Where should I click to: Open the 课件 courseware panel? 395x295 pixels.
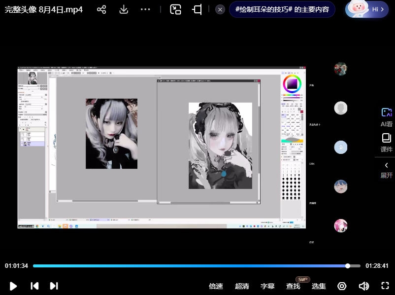point(387,143)
